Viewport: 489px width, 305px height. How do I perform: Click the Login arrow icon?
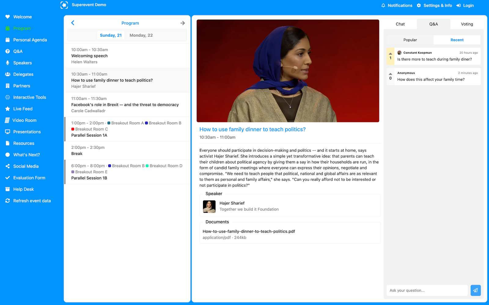click(458, 6)
